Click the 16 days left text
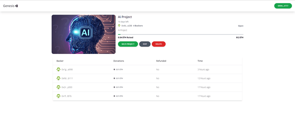 (123, 22)
